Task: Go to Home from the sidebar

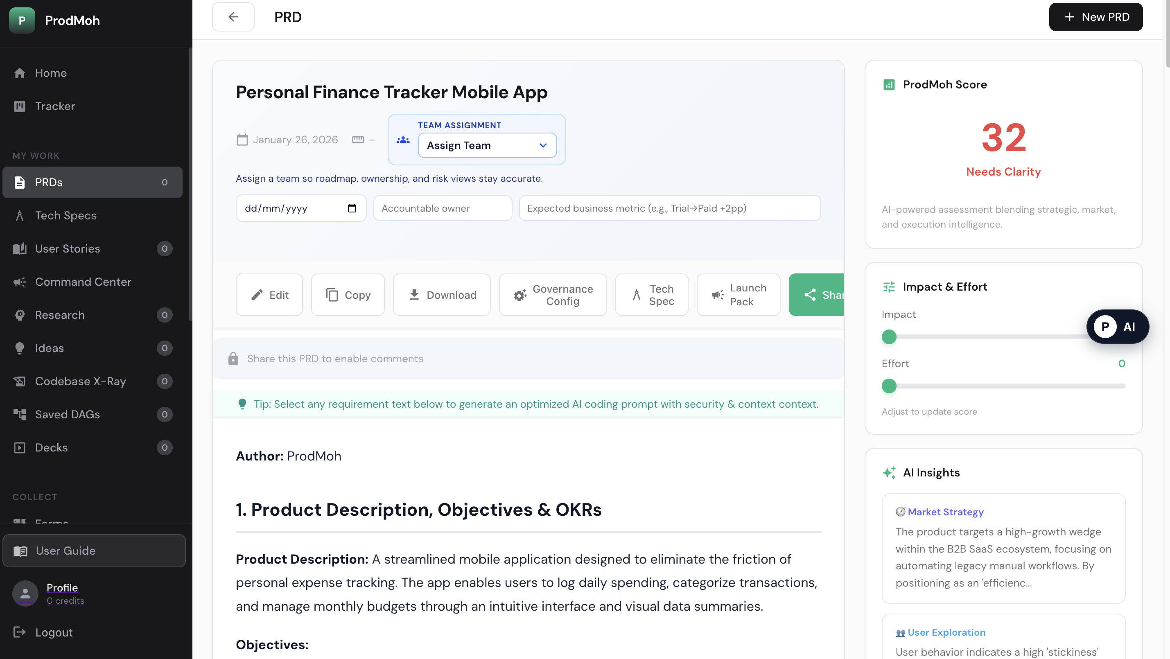Action: tap(50, 73)
